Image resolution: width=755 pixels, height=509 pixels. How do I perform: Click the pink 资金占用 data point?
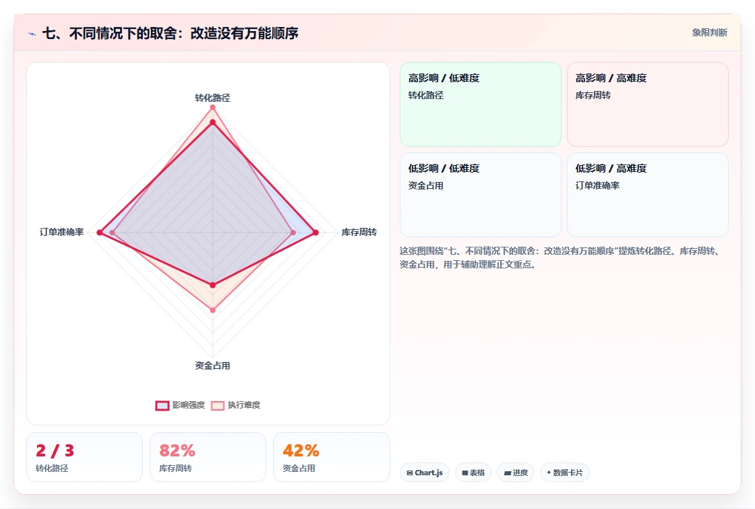click(212, 310)
